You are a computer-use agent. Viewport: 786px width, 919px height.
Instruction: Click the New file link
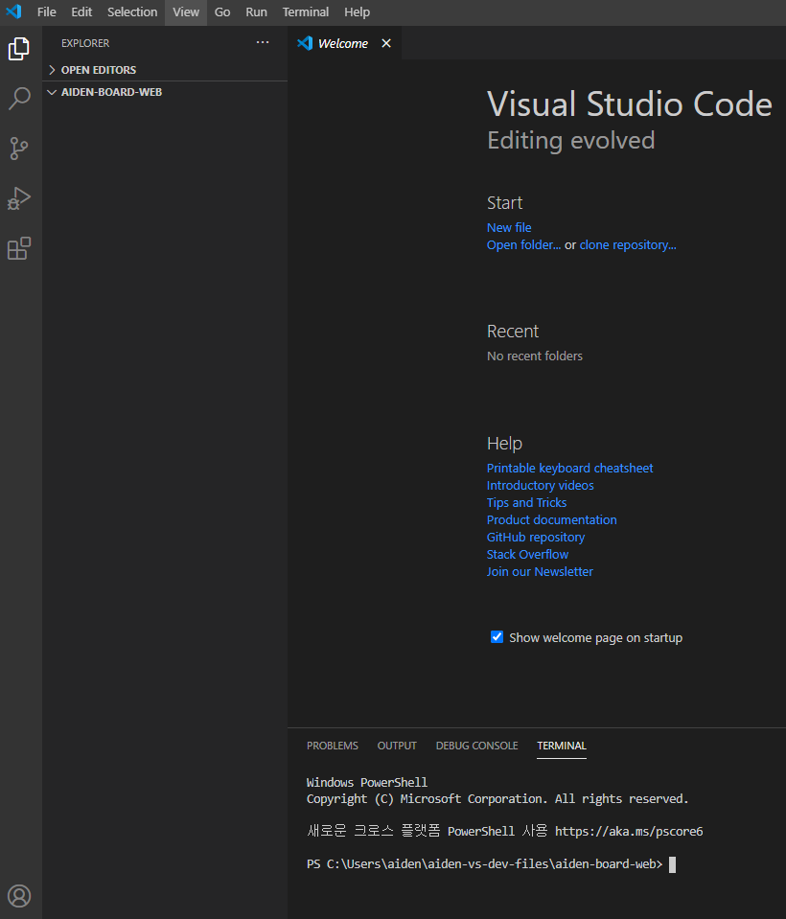(x=509, y=227)
